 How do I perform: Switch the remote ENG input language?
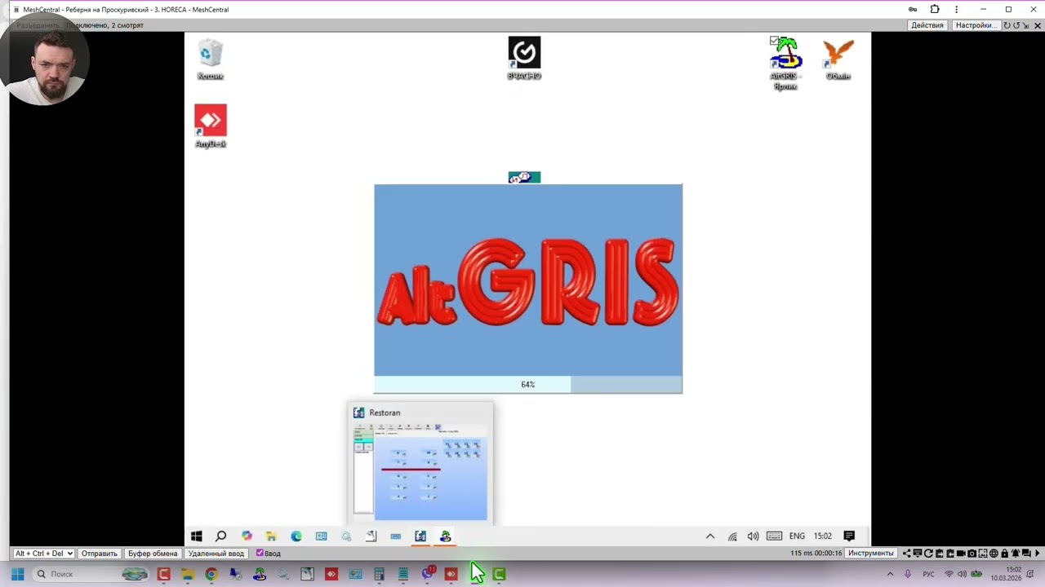tap(797, 536)
